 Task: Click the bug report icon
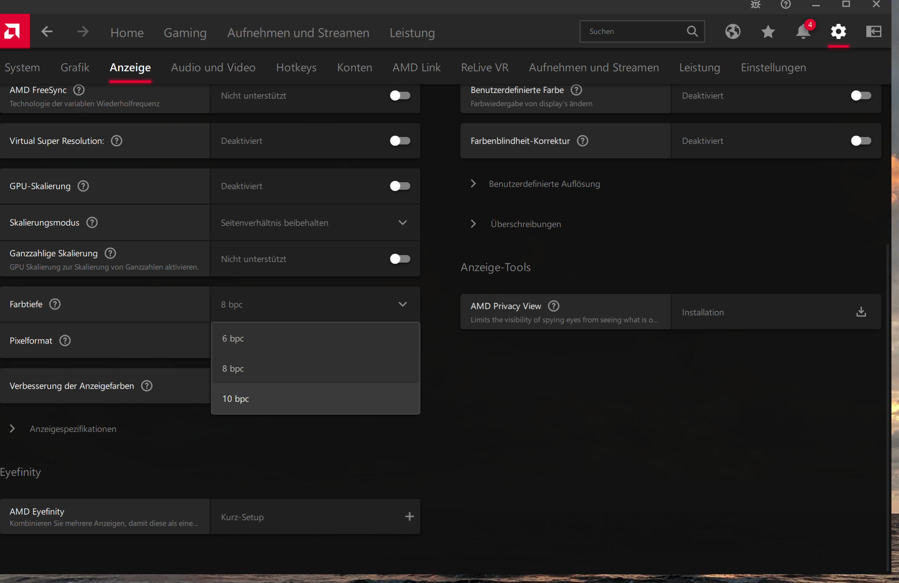click(755, 5)
